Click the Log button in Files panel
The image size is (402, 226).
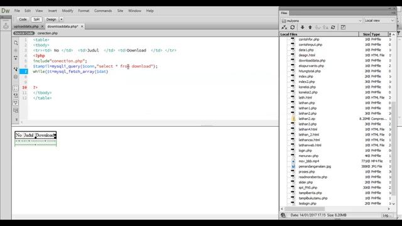click(x=386, y=215)
